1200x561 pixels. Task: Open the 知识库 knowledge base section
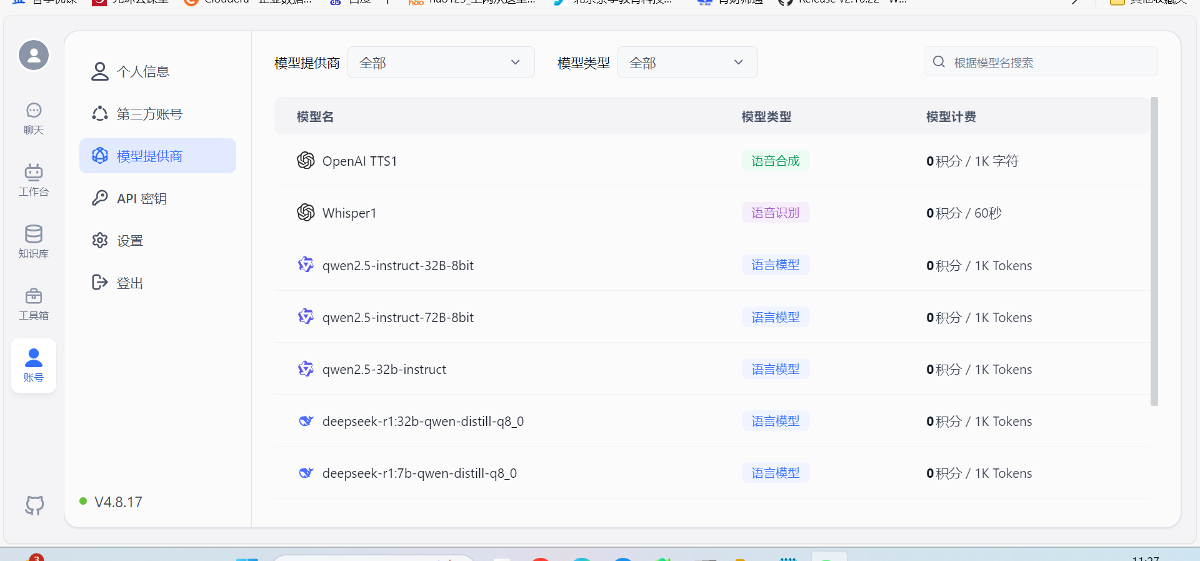click(x=34, y=241)
